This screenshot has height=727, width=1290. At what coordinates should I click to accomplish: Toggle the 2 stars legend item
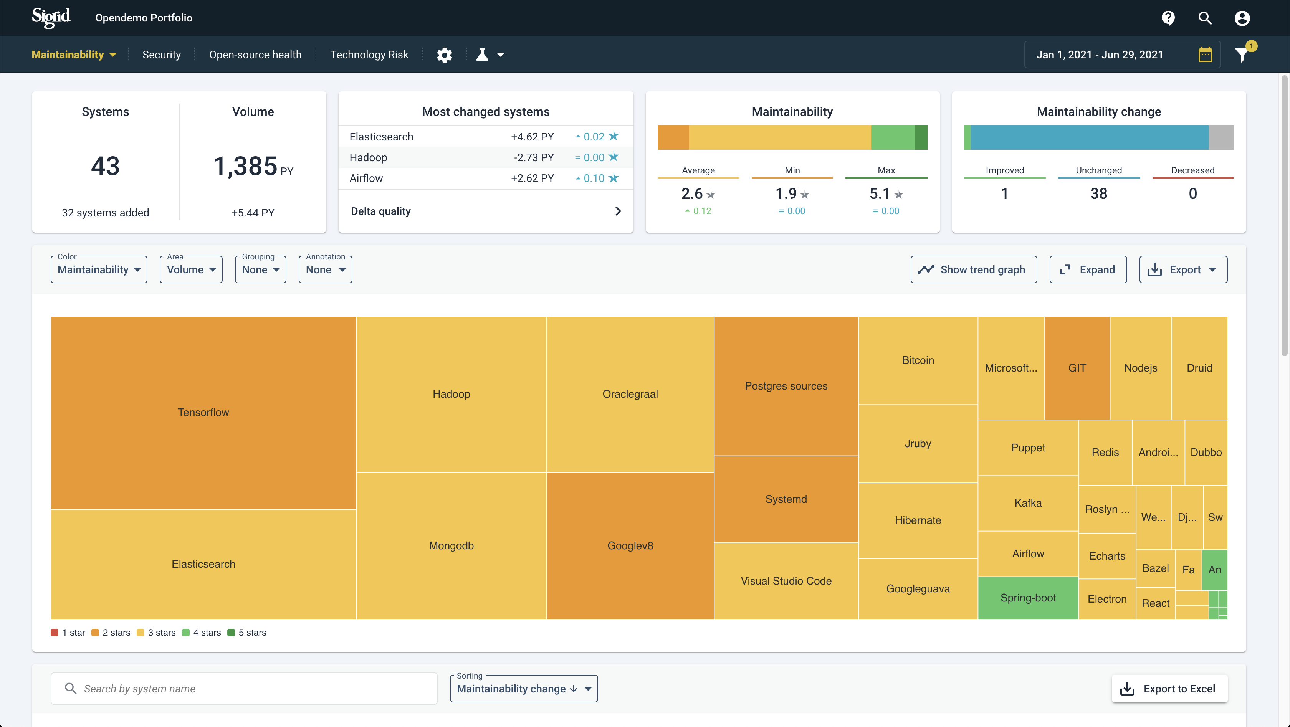point(111,632)
